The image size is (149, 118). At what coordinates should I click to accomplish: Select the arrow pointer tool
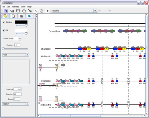[x=6, y=11]
